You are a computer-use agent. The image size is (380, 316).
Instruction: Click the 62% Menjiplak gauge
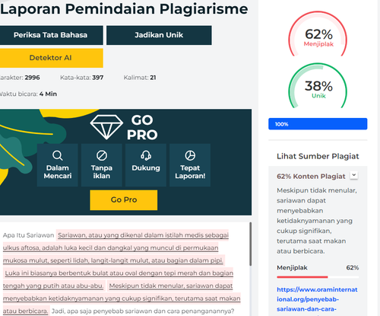pos(318,34)
